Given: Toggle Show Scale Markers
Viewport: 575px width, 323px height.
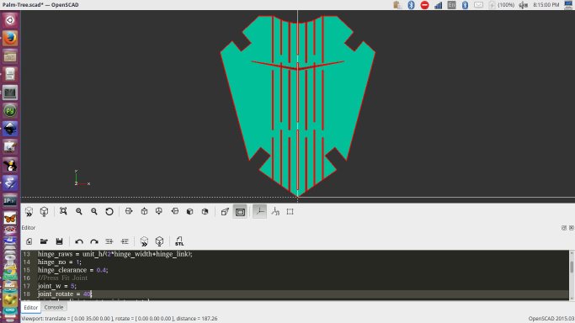Looking at the screenshot, I should click(x=275, y=212).
